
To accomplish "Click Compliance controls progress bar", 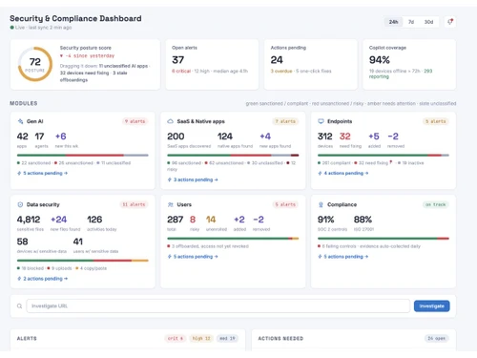I will coord(384,239).
